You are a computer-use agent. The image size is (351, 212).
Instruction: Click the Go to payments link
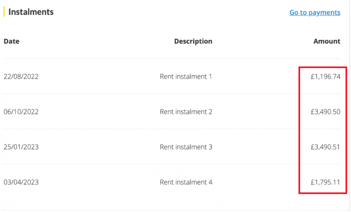tap(315, 13)
